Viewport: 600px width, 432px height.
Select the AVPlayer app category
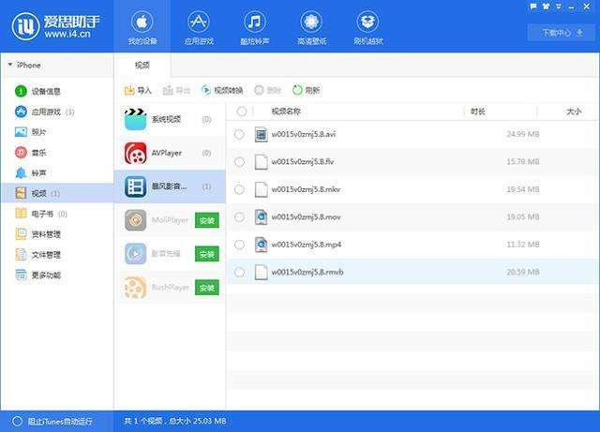click(170, 153)
